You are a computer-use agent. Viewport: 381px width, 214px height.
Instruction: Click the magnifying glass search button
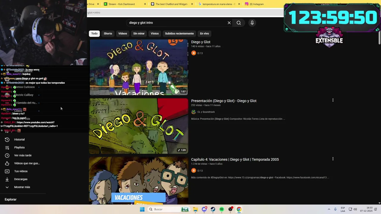239,23
